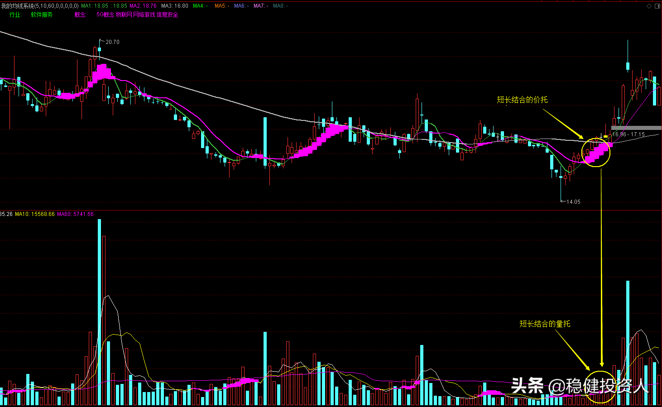Open the 软件服务 industry link
This screenshot has height=407, width=662.
pyautogui.click(x=42, y=15)
